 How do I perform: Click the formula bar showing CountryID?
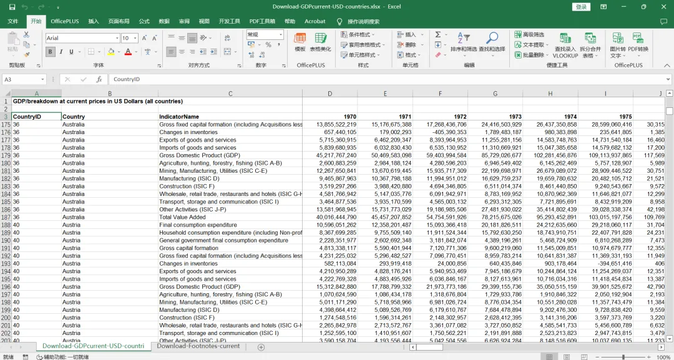pos(389,79)
